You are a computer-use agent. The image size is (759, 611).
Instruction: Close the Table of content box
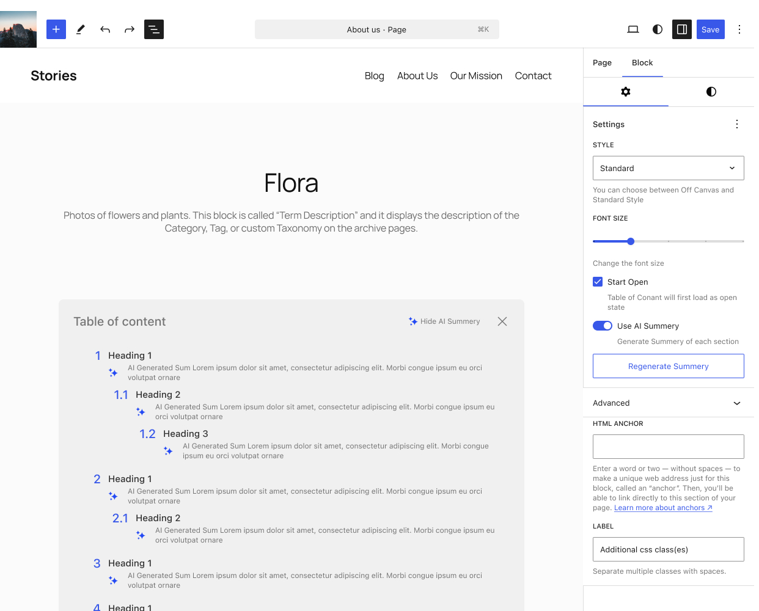point(502,321)
